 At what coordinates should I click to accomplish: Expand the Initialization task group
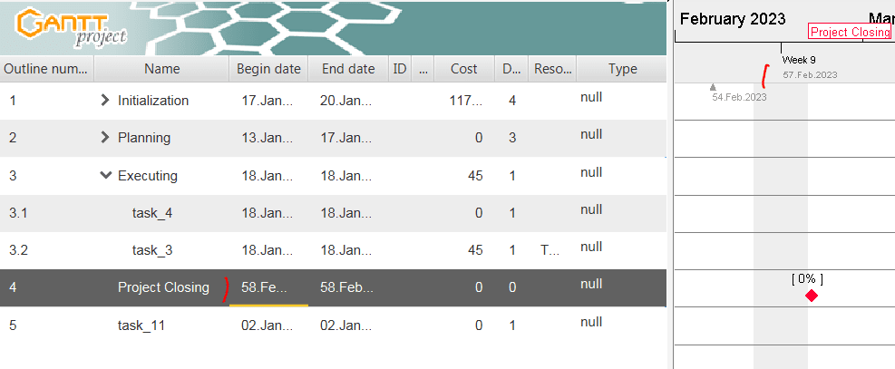point(105,101)
